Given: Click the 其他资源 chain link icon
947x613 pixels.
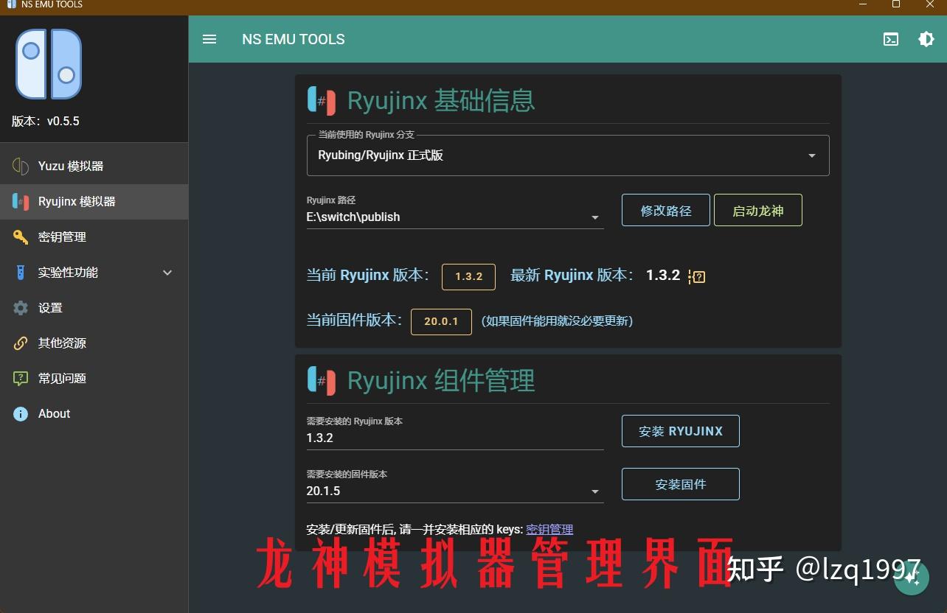Looking at the screenshot, I should tap(21, 343).
